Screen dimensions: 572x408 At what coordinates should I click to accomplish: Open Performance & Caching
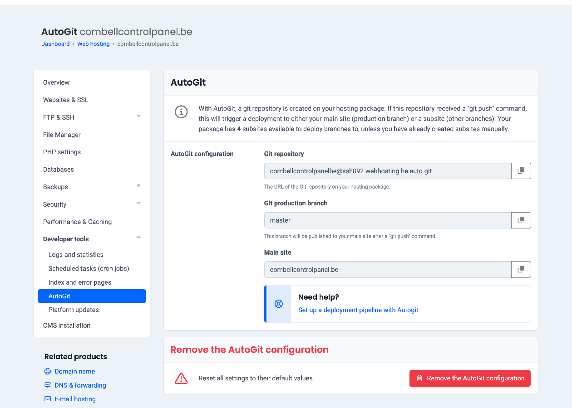[77, 222]
